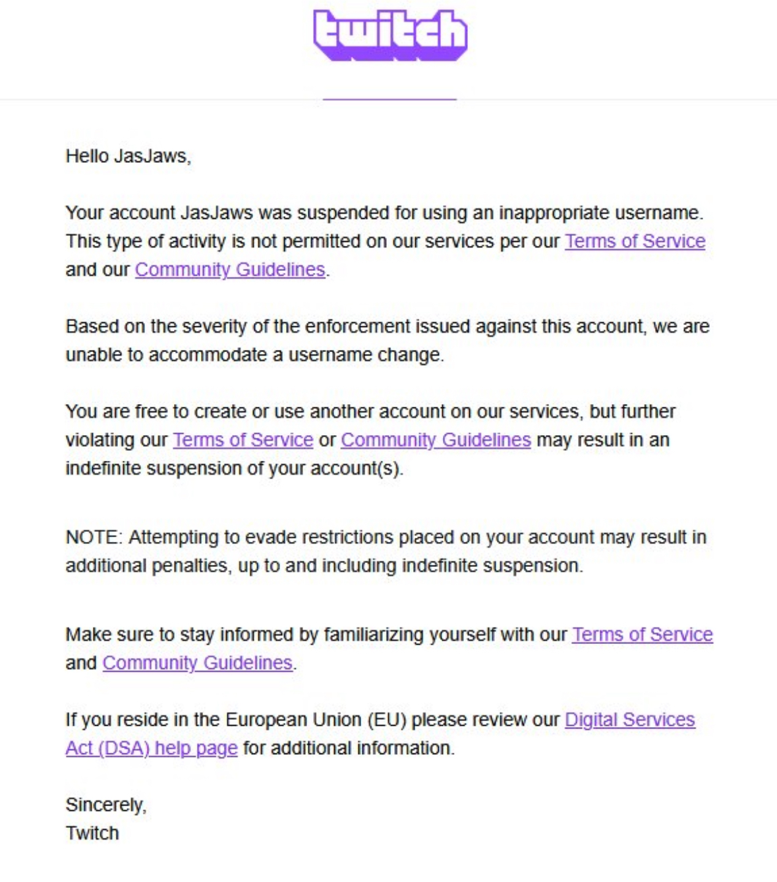777x882 pixels.
Task: Open Community Guidelines link after 'and our'
Action: coord(230,270)
